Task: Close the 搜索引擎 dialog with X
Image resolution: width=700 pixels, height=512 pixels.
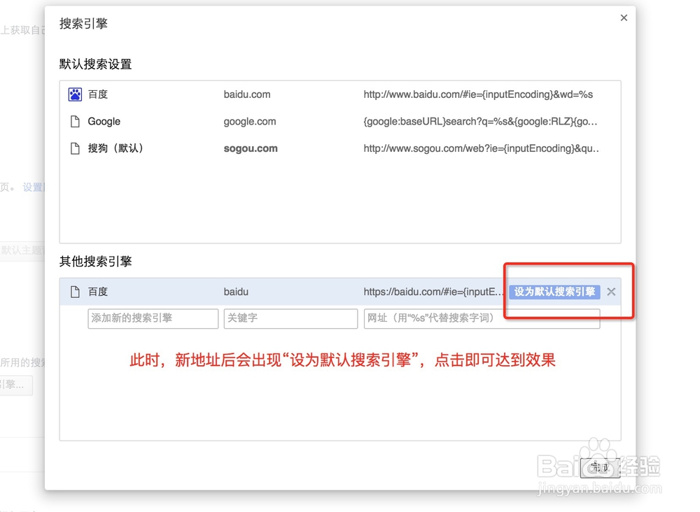Action: click(x=624, y=18)
